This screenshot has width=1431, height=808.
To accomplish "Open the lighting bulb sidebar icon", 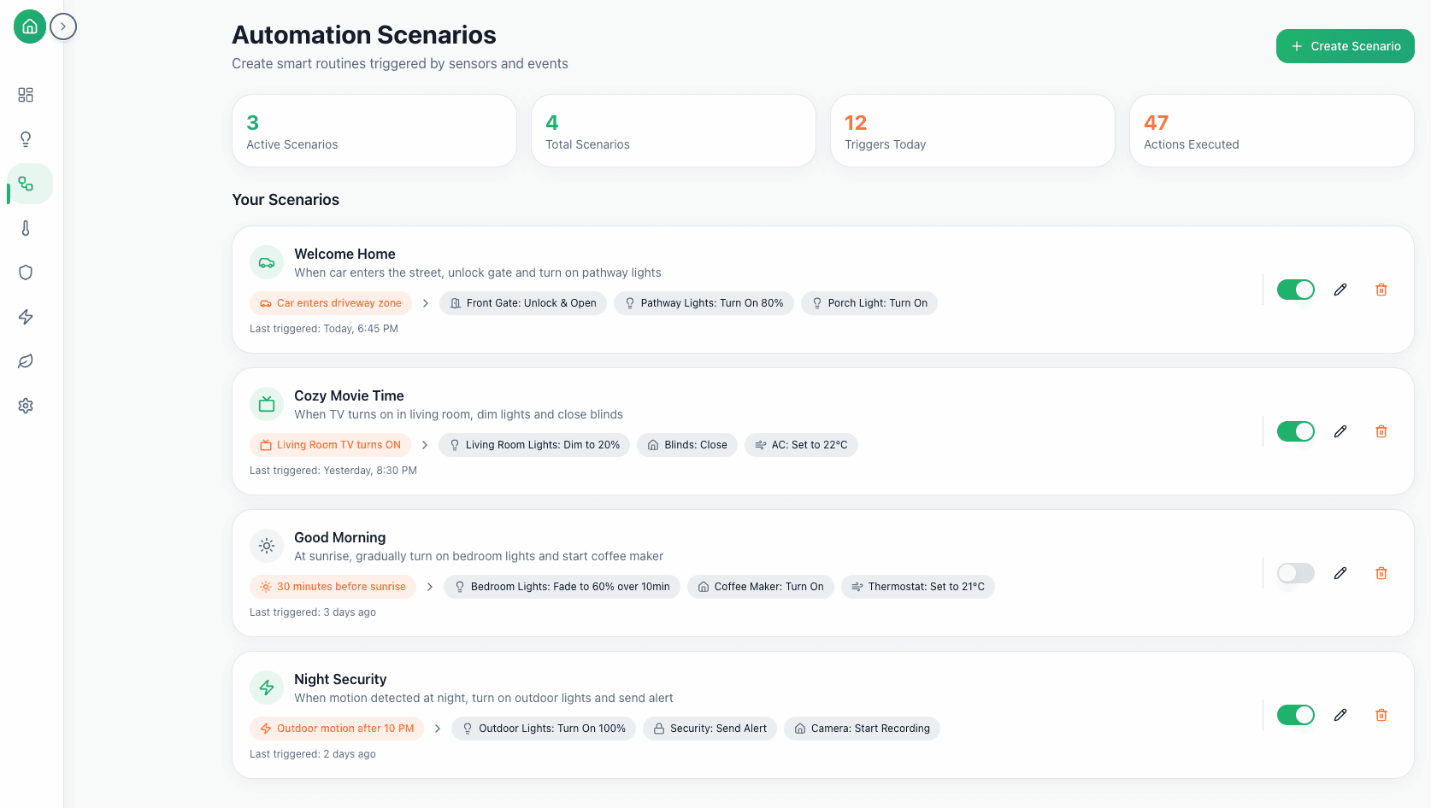I will [x=26, y=139].
